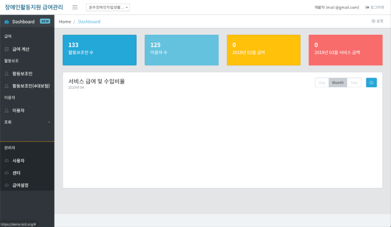
Task: Click the blue 활동보조인 수 card
Action: pyautogui.click(x=99, y=50)
